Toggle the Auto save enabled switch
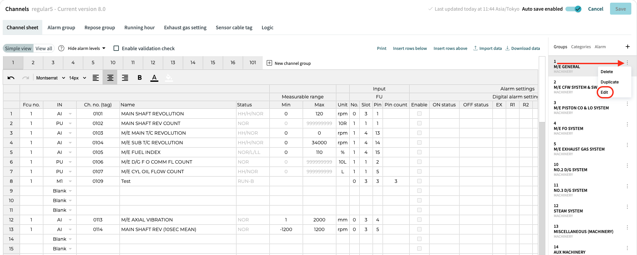Screen dimensions: 637x255 [x=573, y=9]
